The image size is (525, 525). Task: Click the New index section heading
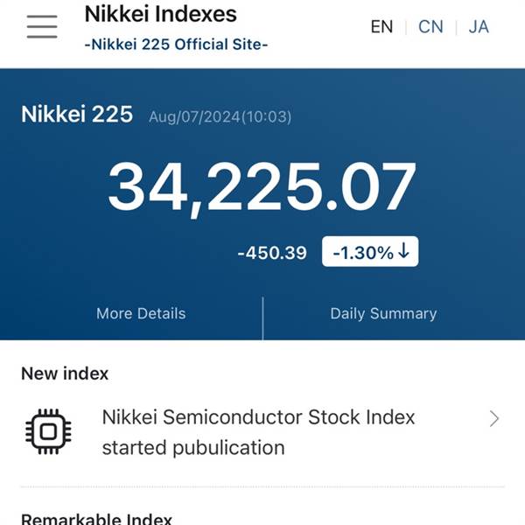[x=65, y=374]
